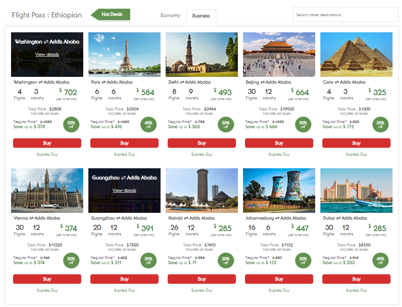Open the Paris Eiffel Tower image
The height and width of the screenshot is (307, 402).
point(124,54)
